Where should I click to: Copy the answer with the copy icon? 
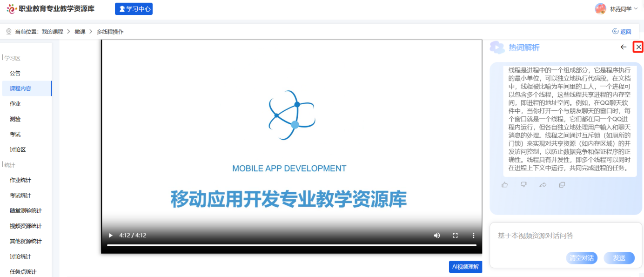(562, 185)
